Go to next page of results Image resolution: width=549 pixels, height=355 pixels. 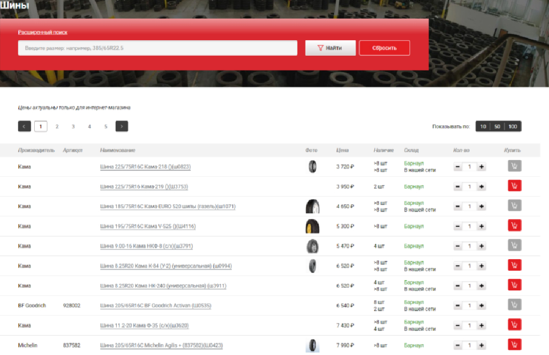point(122,126)
